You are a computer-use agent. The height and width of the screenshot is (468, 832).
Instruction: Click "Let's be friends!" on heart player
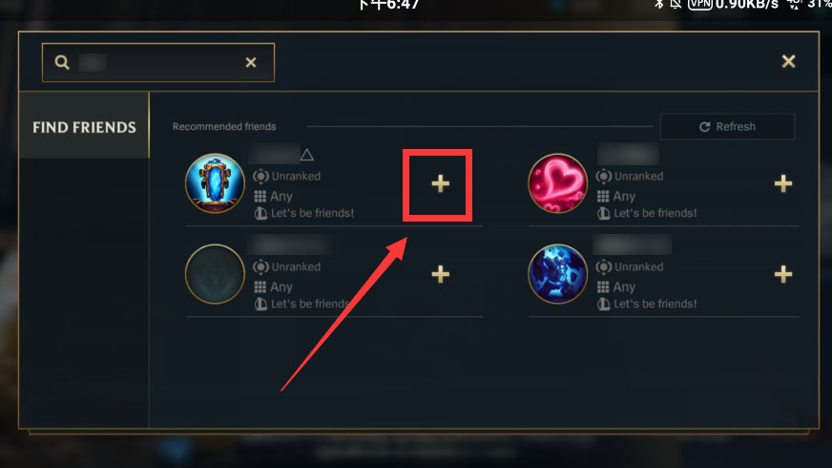[x=655, y=213]
